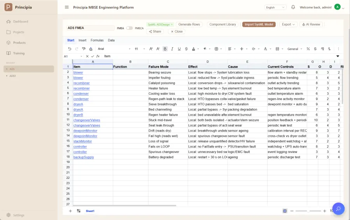Cancel formula bar entry with X

[87, 56]
